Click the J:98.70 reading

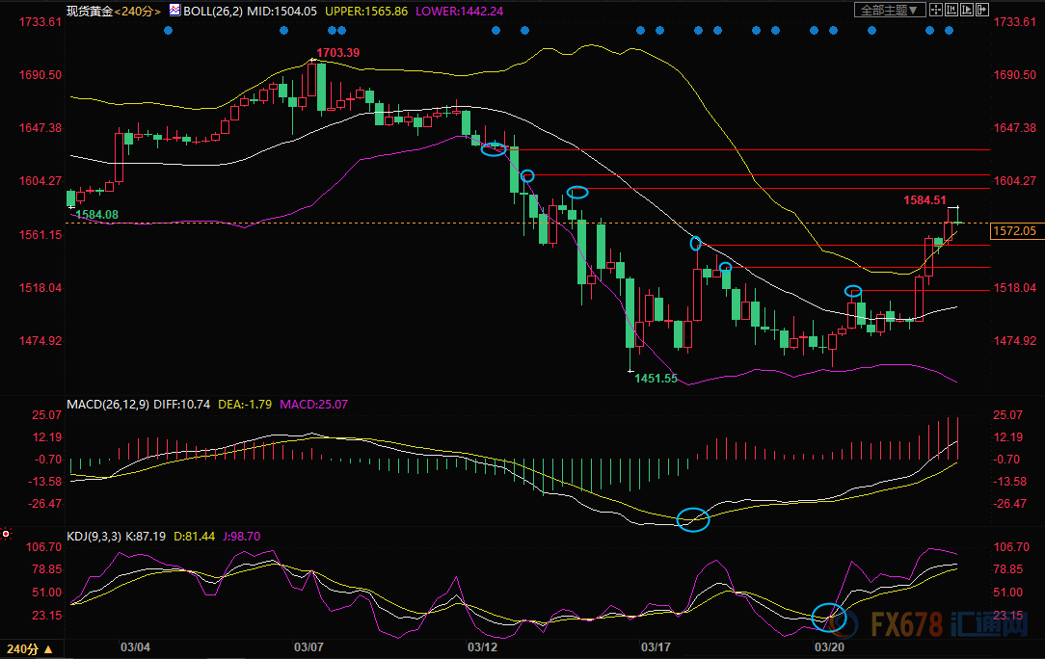pyautogui.click(x=242, y=537)
